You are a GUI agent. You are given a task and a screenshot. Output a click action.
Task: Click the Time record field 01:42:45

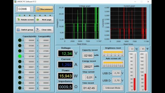coord(89,88)
